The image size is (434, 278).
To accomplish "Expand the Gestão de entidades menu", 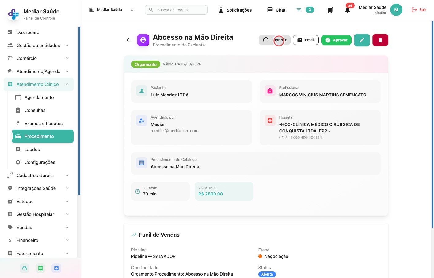I will [x=39, y=45].
